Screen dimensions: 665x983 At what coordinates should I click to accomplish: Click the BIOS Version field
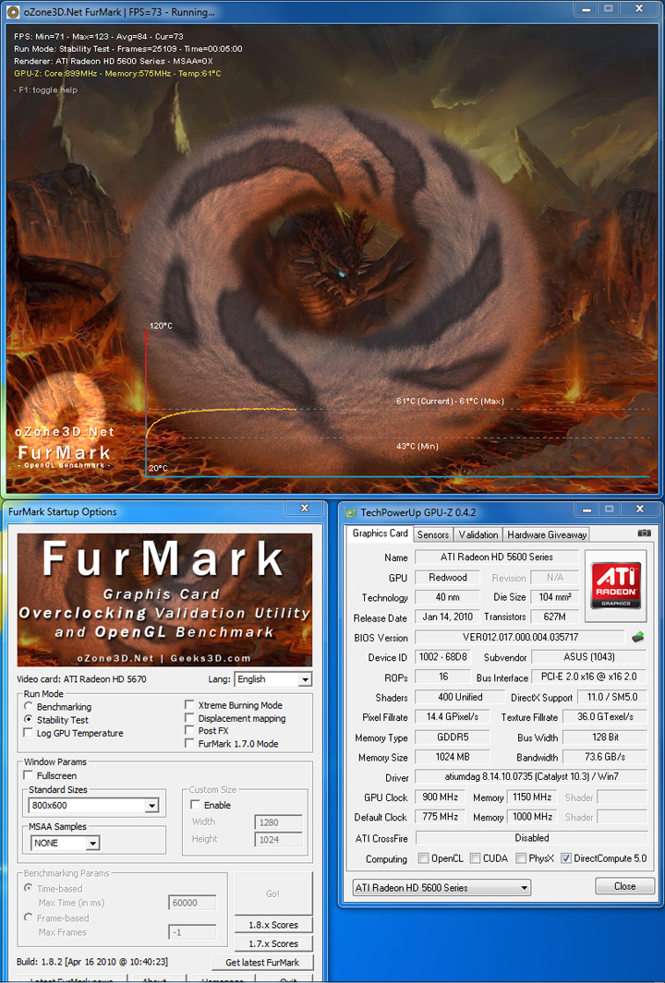520,638
